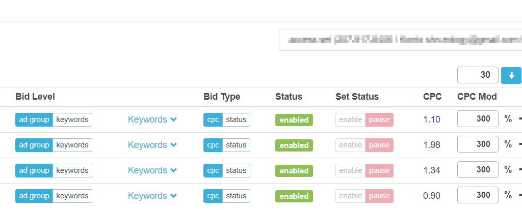Viewport: 522px width, 210px height.
Task: Select cpc bid type in fourth row
Action: (213, 196)
